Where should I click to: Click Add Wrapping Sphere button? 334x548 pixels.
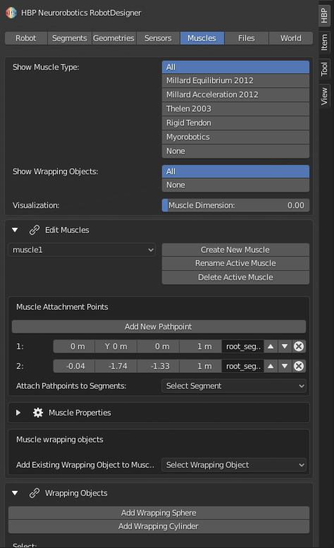click(159, 513)
